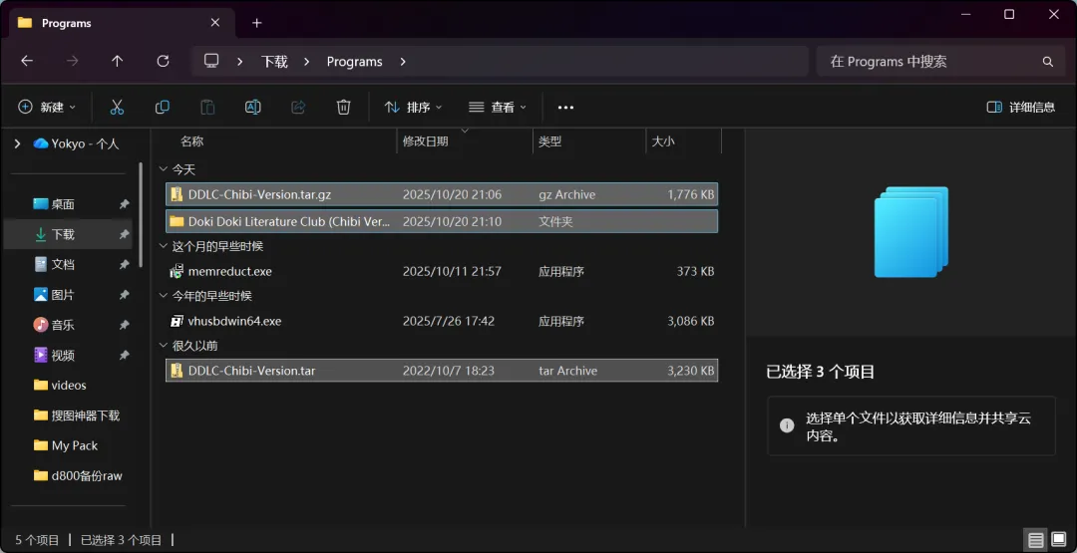
Task: Expand chevron after Programs in address bar
Action: pyautogui.click(x=403, y=61)
